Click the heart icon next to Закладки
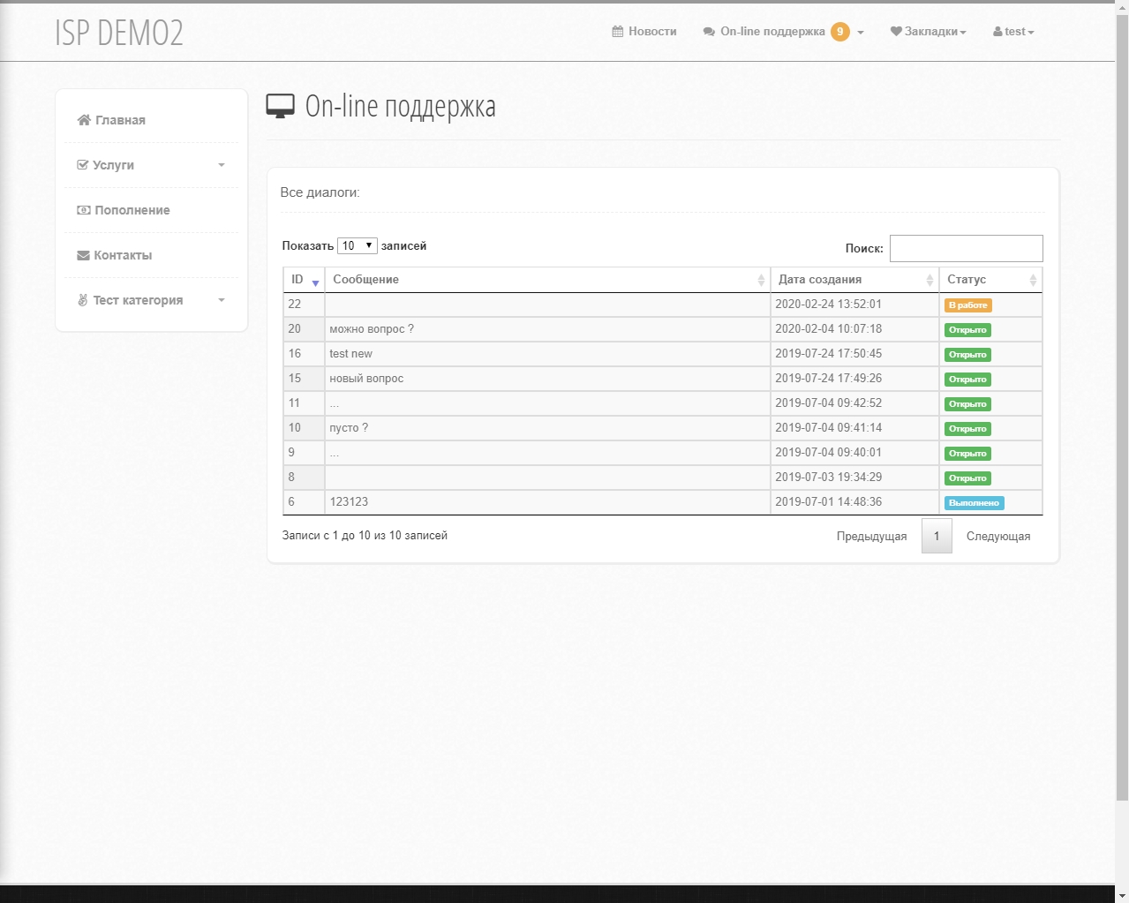1129x903 pixels. tap(896, 32)
